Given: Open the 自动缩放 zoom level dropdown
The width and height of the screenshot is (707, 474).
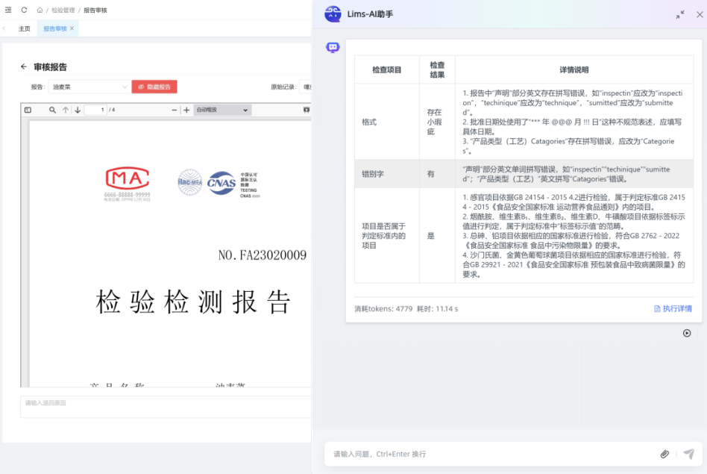Looking at the screenshot, I should tap(221, 110).
